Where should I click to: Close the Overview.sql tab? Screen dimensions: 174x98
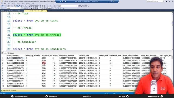pos(46,11)
